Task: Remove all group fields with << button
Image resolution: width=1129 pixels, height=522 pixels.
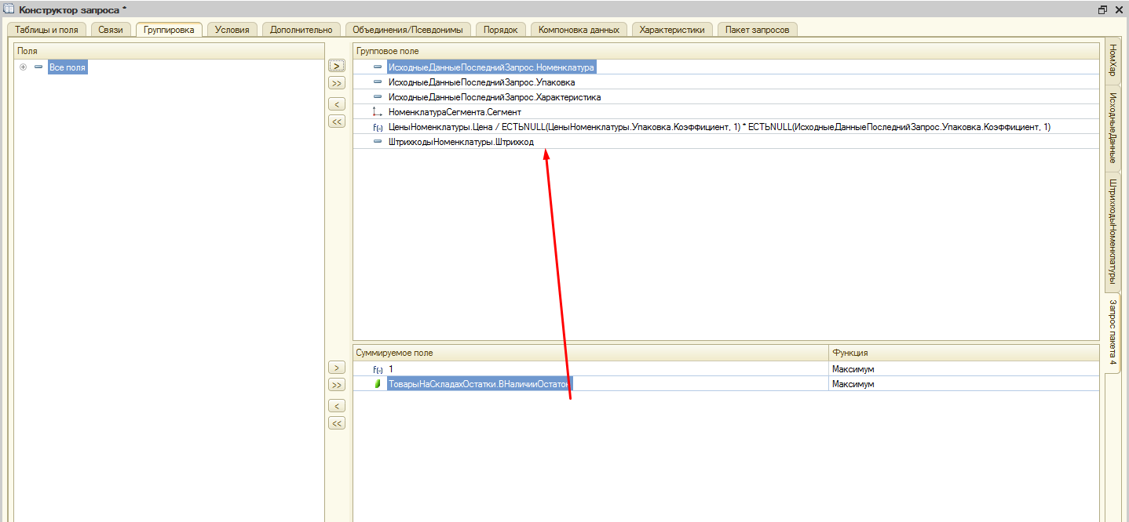Action: 337,121
